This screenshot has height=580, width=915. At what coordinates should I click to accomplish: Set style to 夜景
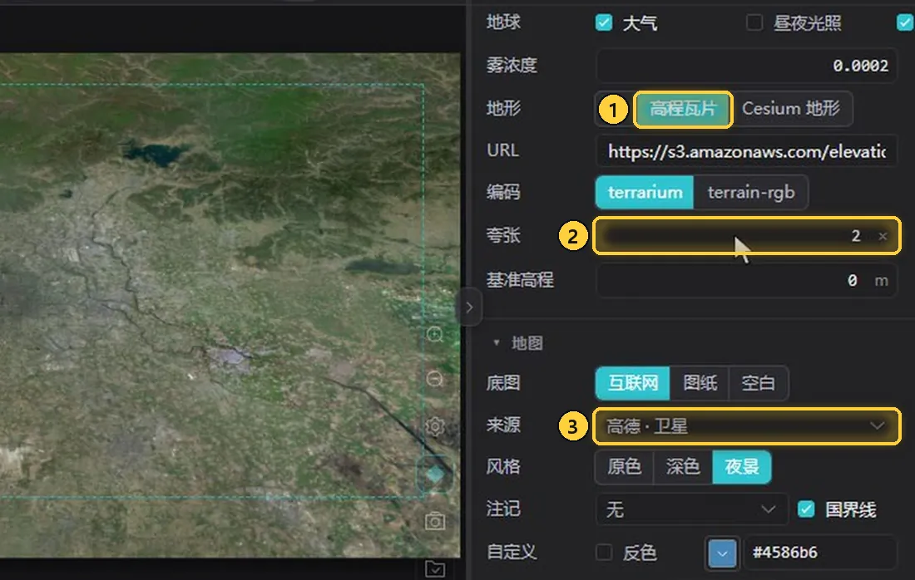[742, 467]
